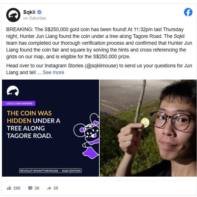Click the thumbs-up like icon
Viewport: 197px width, 197px height.
click(x=9, y=188)
